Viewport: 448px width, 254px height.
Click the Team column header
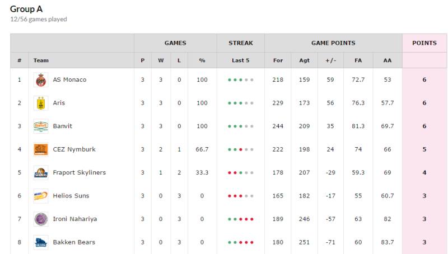[x=41, y=60]
